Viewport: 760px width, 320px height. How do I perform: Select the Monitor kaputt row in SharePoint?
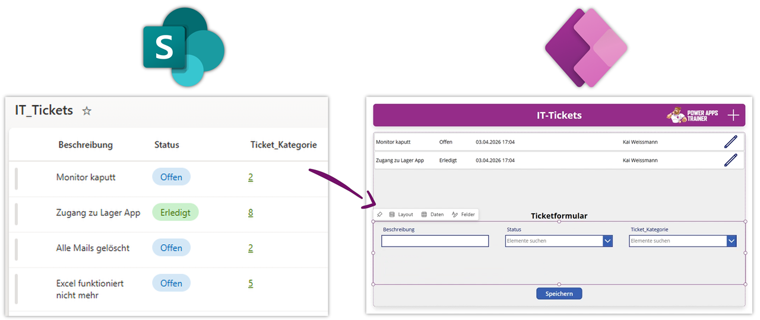coord(169,178)
